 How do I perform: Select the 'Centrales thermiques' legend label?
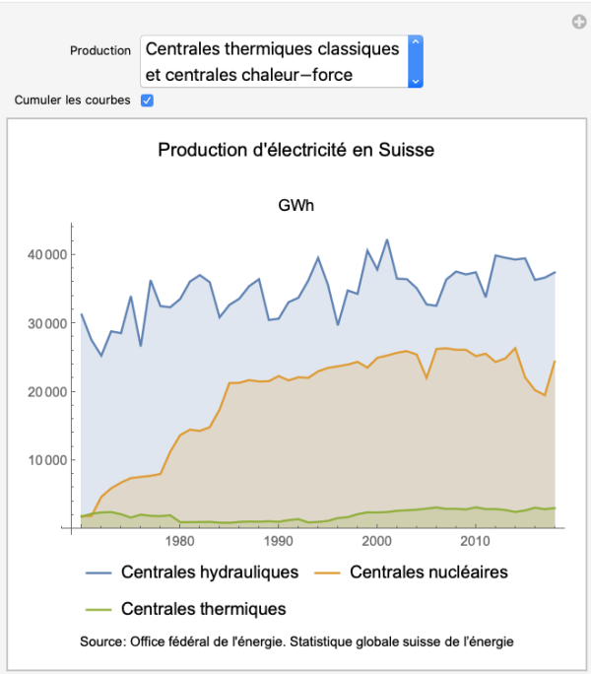point(203,610)
